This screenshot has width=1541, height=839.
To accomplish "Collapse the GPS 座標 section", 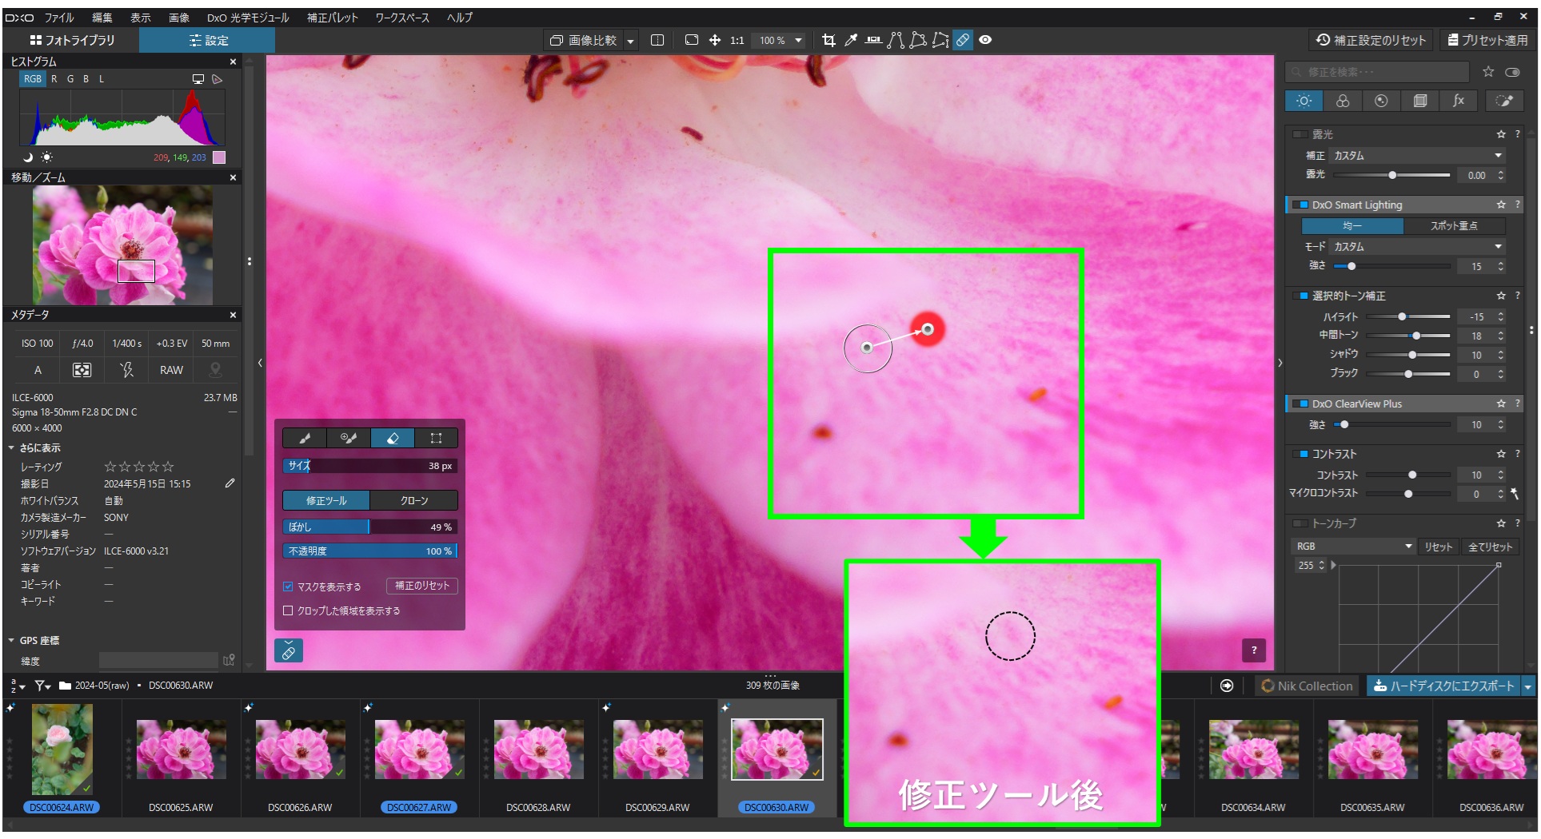I will tap(11, 641).
